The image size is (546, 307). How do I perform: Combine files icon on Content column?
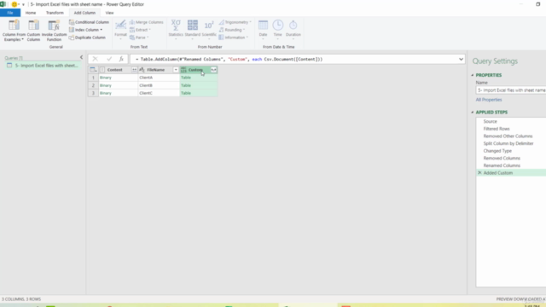(x=134, y=70)
